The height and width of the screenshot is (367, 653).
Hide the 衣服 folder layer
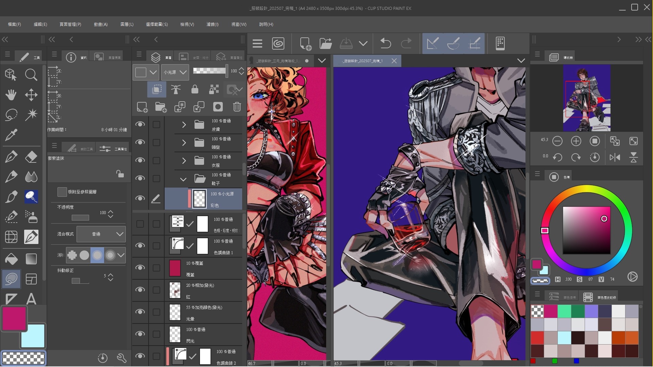pos(140,160)
